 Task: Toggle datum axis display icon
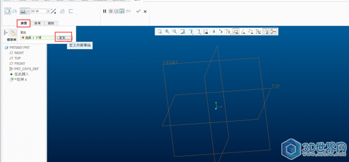coord(243,31)
